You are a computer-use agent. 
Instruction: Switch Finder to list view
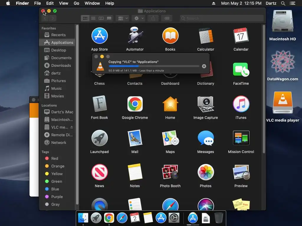click(93, 18)
